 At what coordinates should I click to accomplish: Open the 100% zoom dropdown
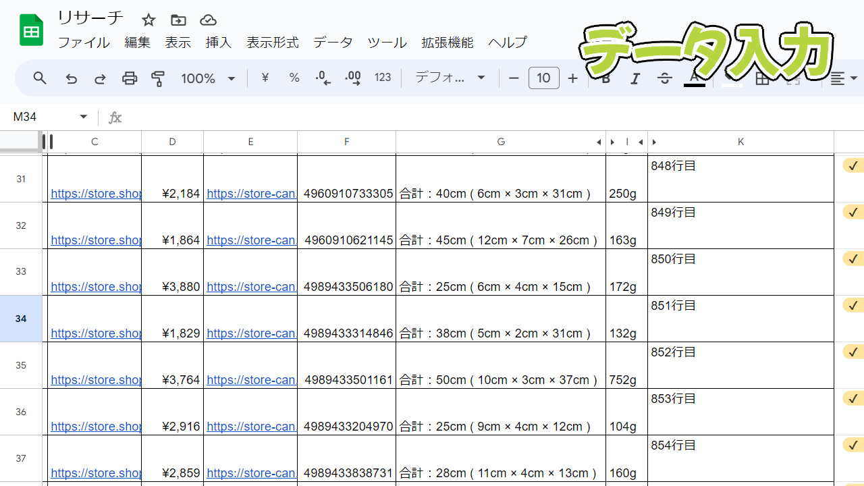(x=208, y=78)
